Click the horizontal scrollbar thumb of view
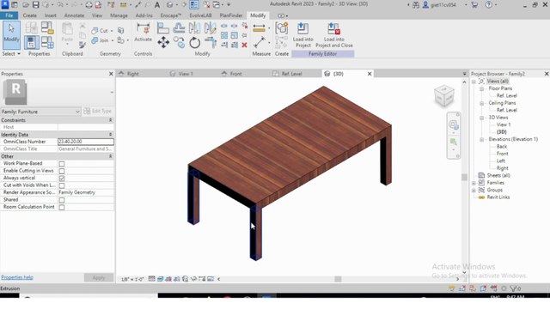 338,279
